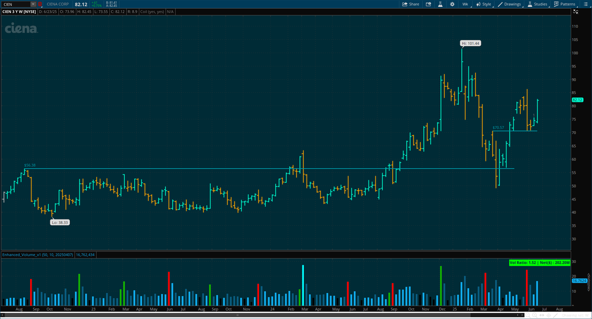
Task: Click the Drawings pencil icon
Action: tap(500, 4)
